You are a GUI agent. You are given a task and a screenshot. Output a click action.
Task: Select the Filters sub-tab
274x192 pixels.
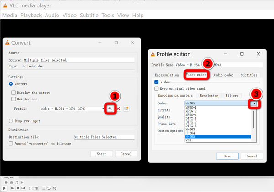(232, 96)
